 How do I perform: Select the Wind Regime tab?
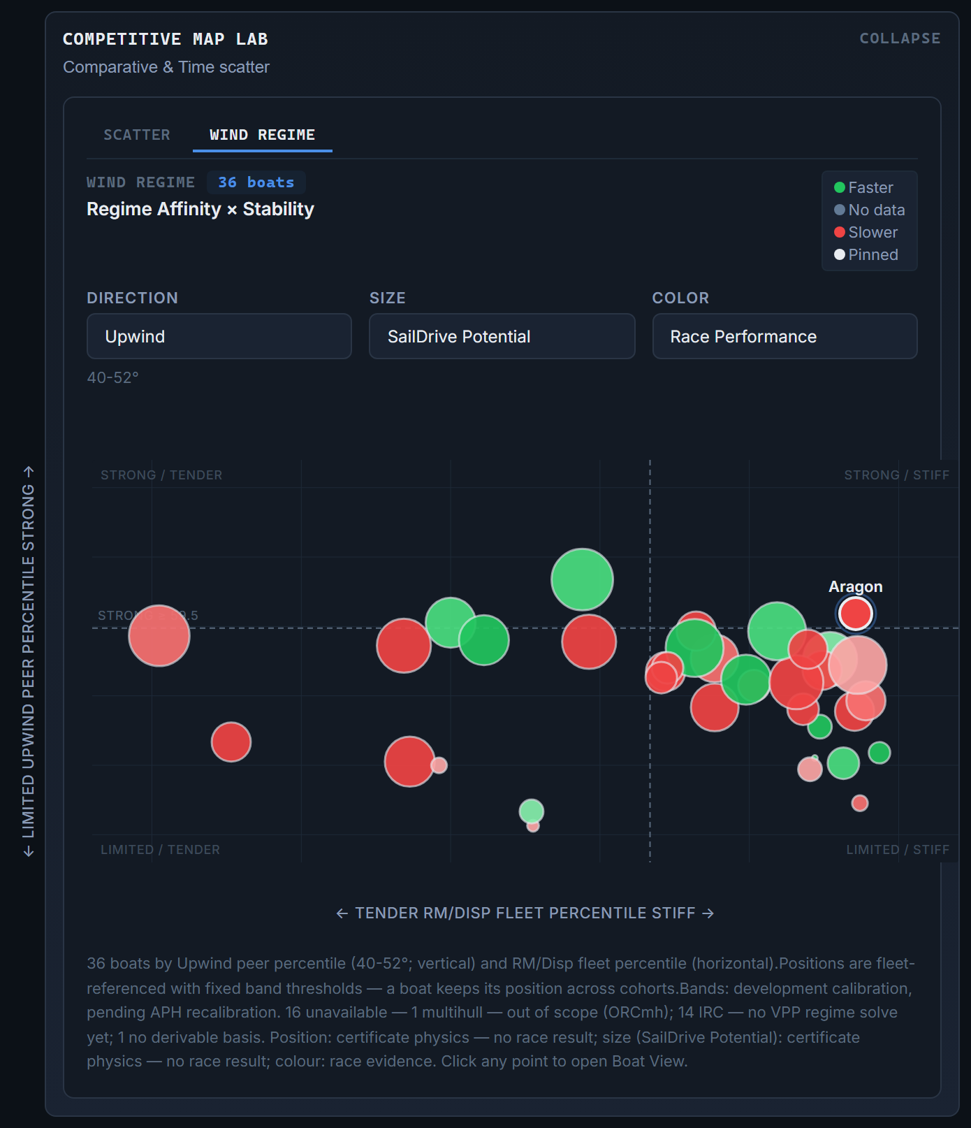coord(262,135)
